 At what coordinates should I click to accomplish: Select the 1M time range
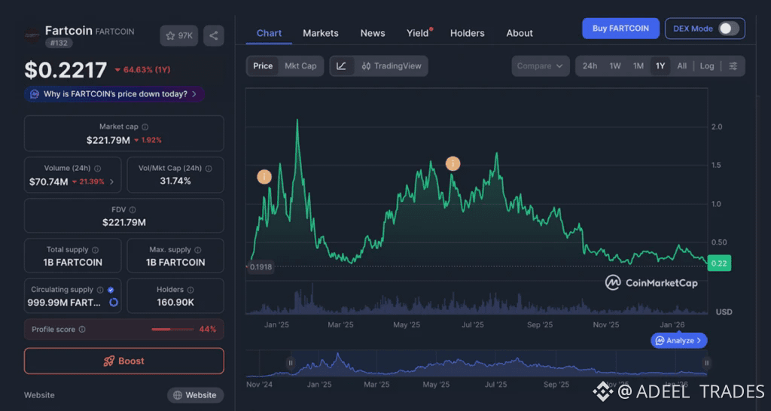pyautogui.click(x=638, y=66)
